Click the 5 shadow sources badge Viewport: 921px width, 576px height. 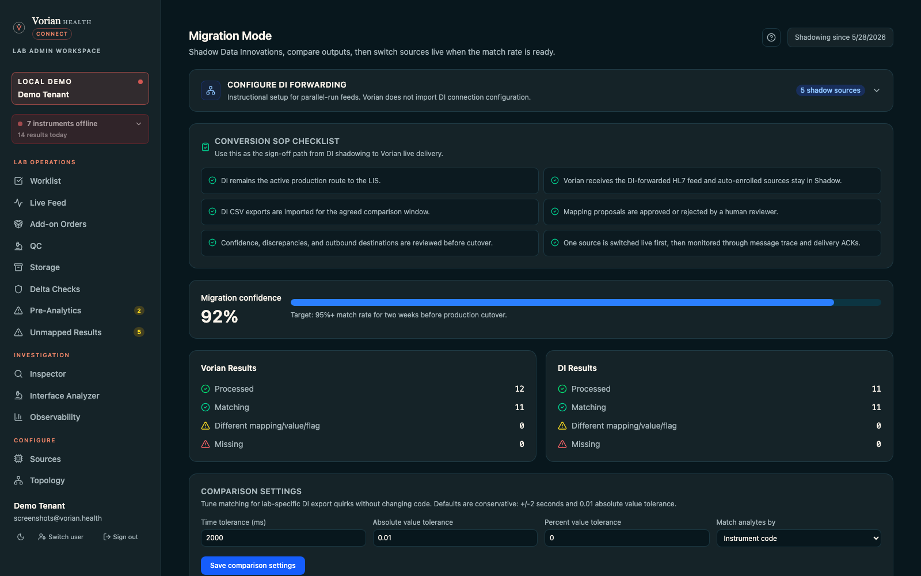(830, 90)
